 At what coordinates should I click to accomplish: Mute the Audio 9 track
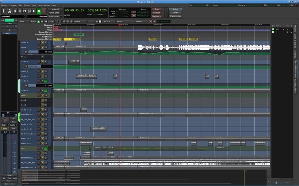[x=42, y=43]
